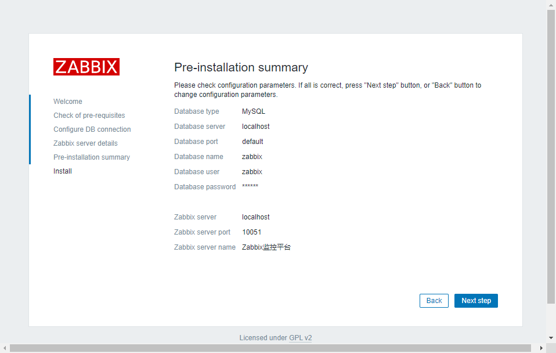Click the MySQL database type value
Screen dimensions: 556x353
pyautogui.click(x=254, y=111)
